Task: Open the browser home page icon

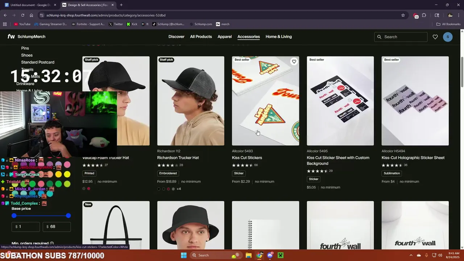Action: pos(32,15)
